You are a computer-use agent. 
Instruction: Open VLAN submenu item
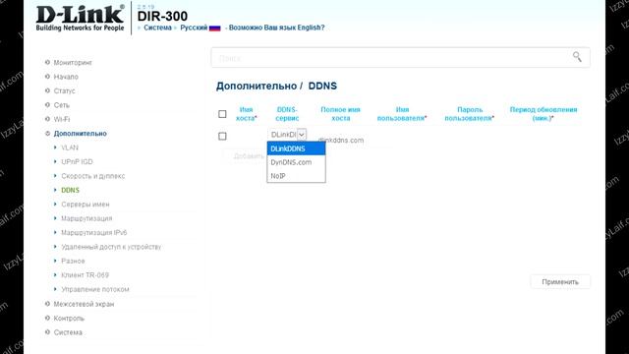70,147
